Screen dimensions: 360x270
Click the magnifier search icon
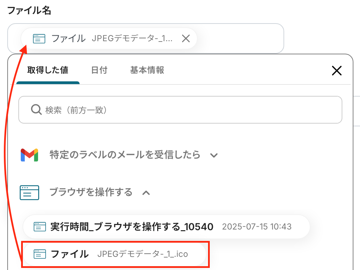(36, 110)
